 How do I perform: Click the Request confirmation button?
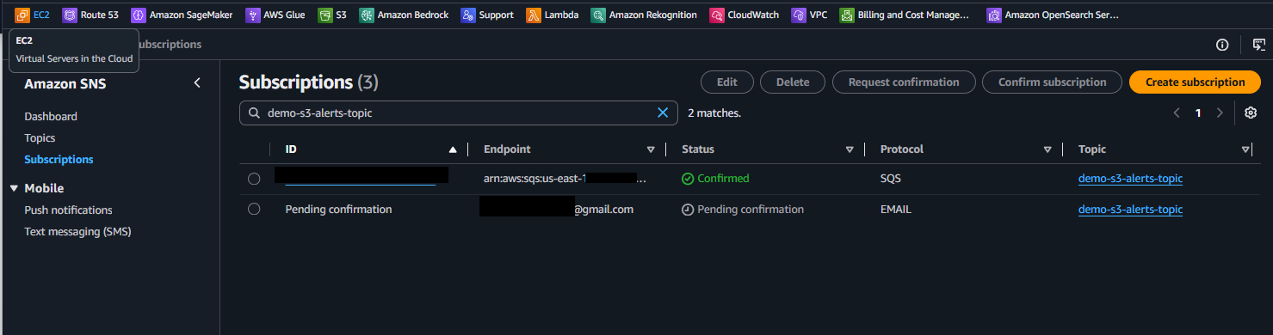click(x=904, y=82)
